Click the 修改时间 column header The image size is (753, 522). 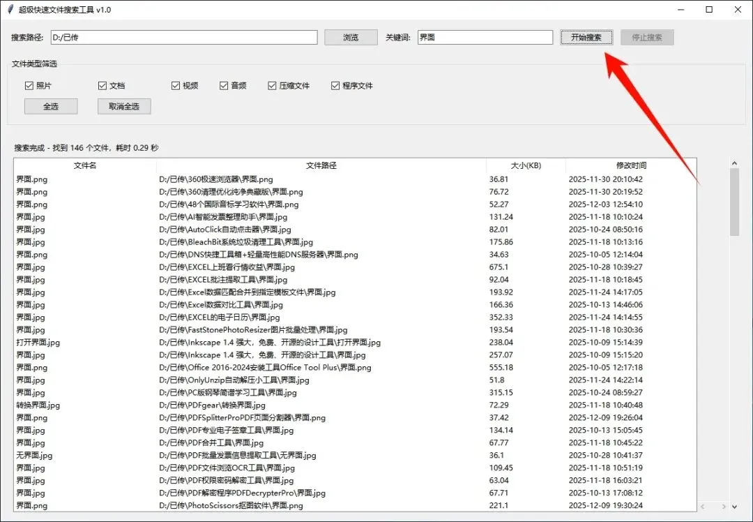pyautogui.click(x=631, y=165)
